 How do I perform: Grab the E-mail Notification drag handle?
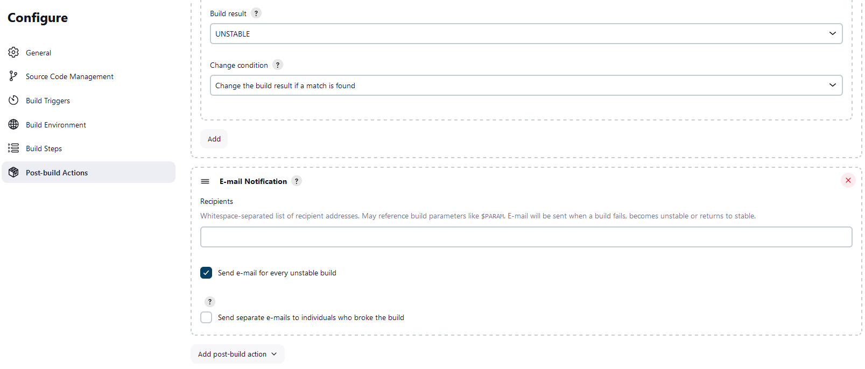click(x=205, y=181)
